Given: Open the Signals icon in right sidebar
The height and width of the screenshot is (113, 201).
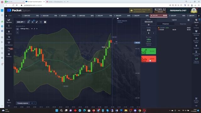Looking at the screenshot, I should pos(196,26).
